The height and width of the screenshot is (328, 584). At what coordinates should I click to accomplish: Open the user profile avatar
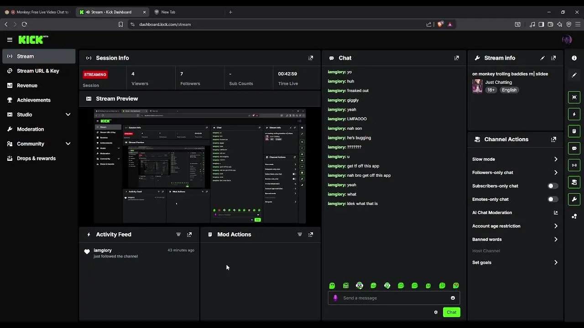[x=567, y=40]
